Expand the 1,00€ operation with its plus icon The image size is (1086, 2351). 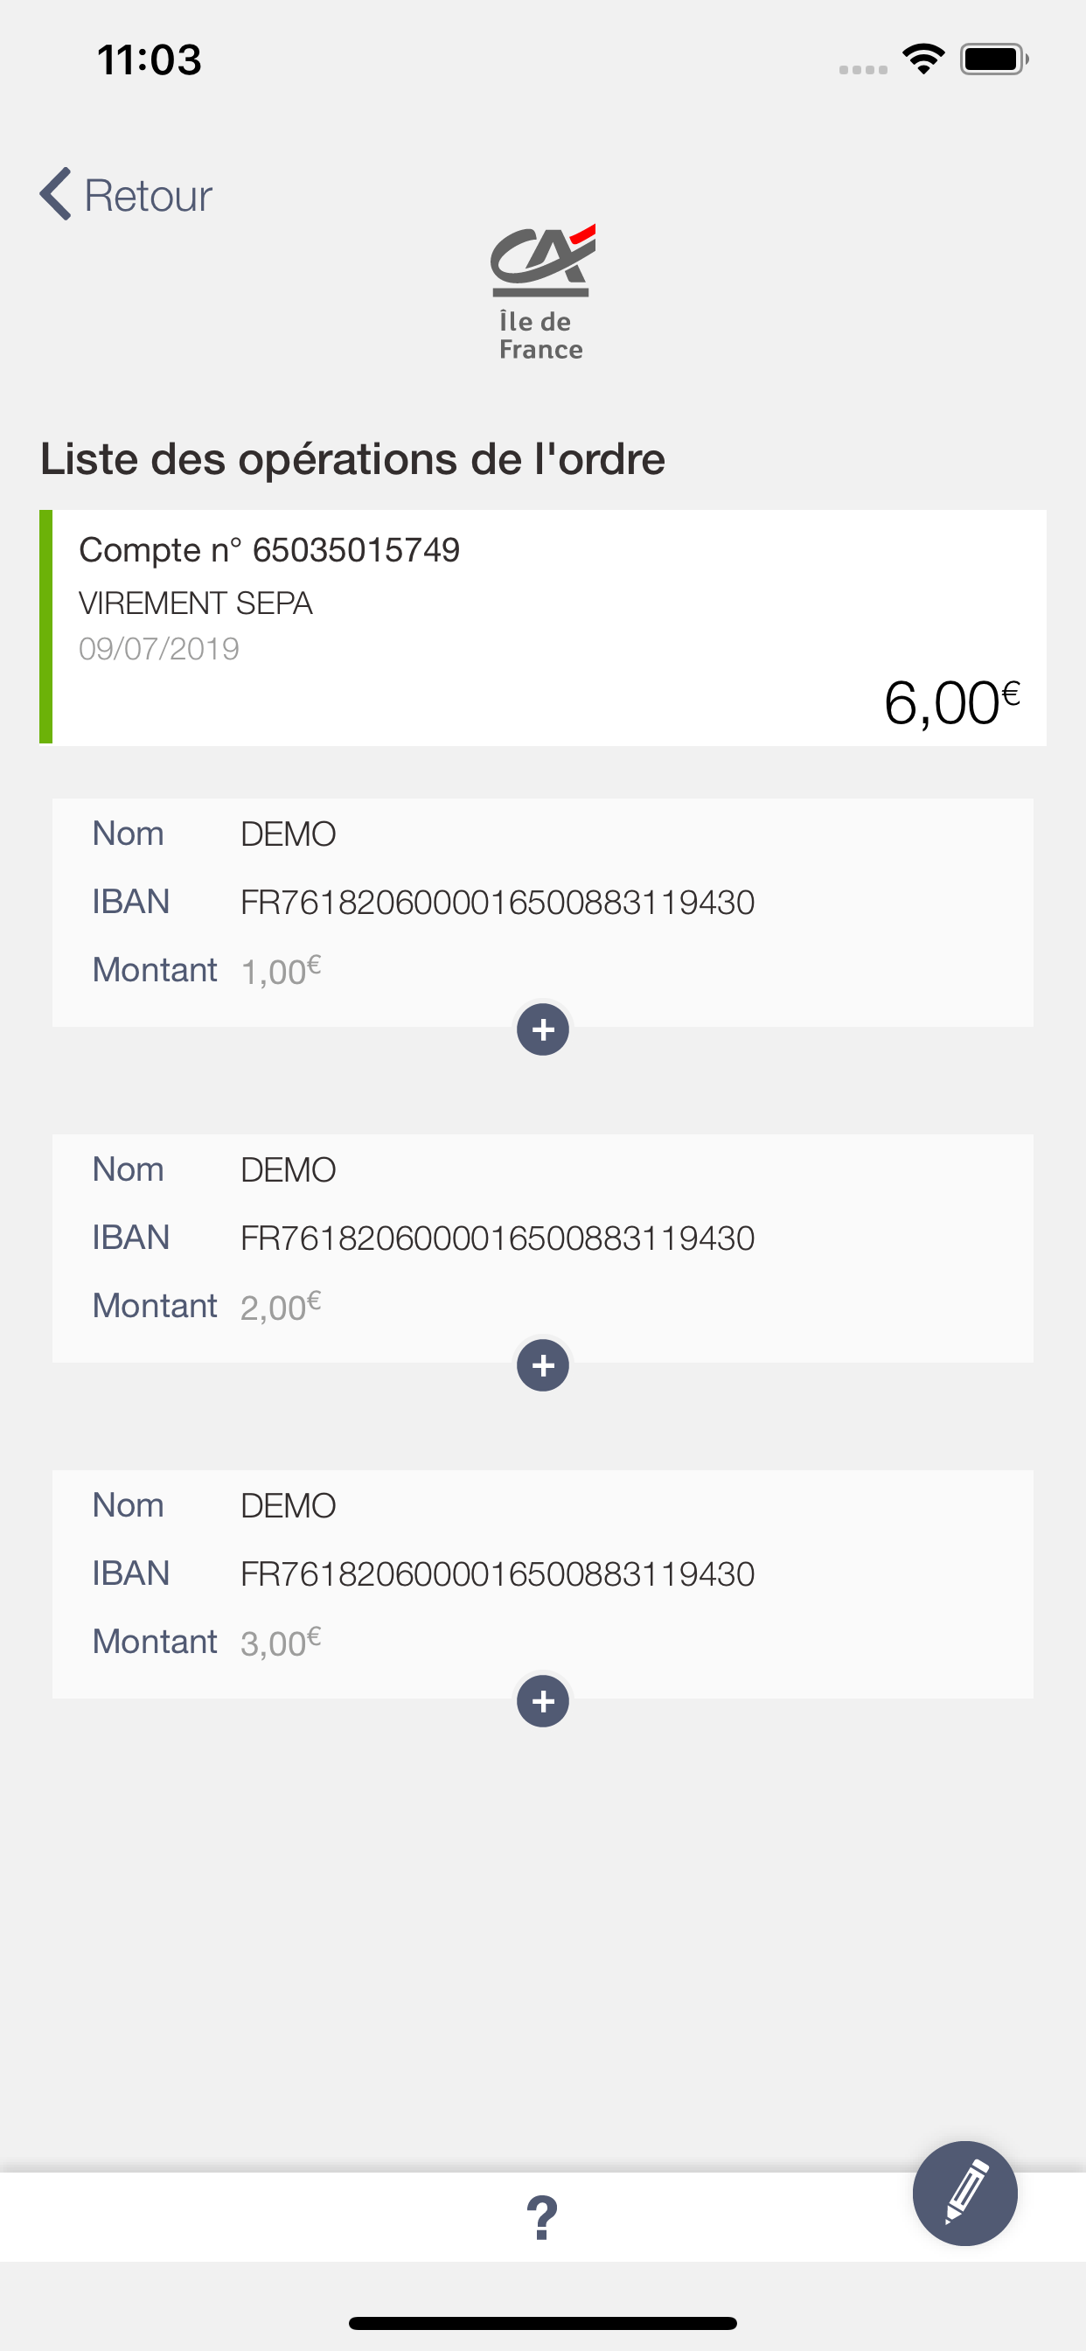pos(543,1029)
